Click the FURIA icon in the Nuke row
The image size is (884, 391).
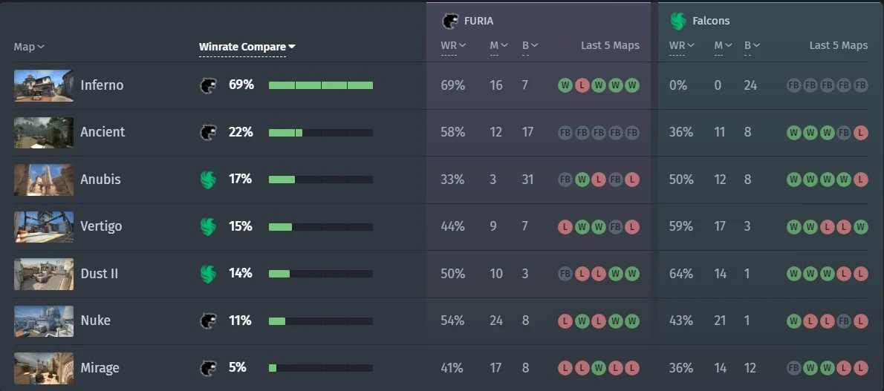click(208, 321)
